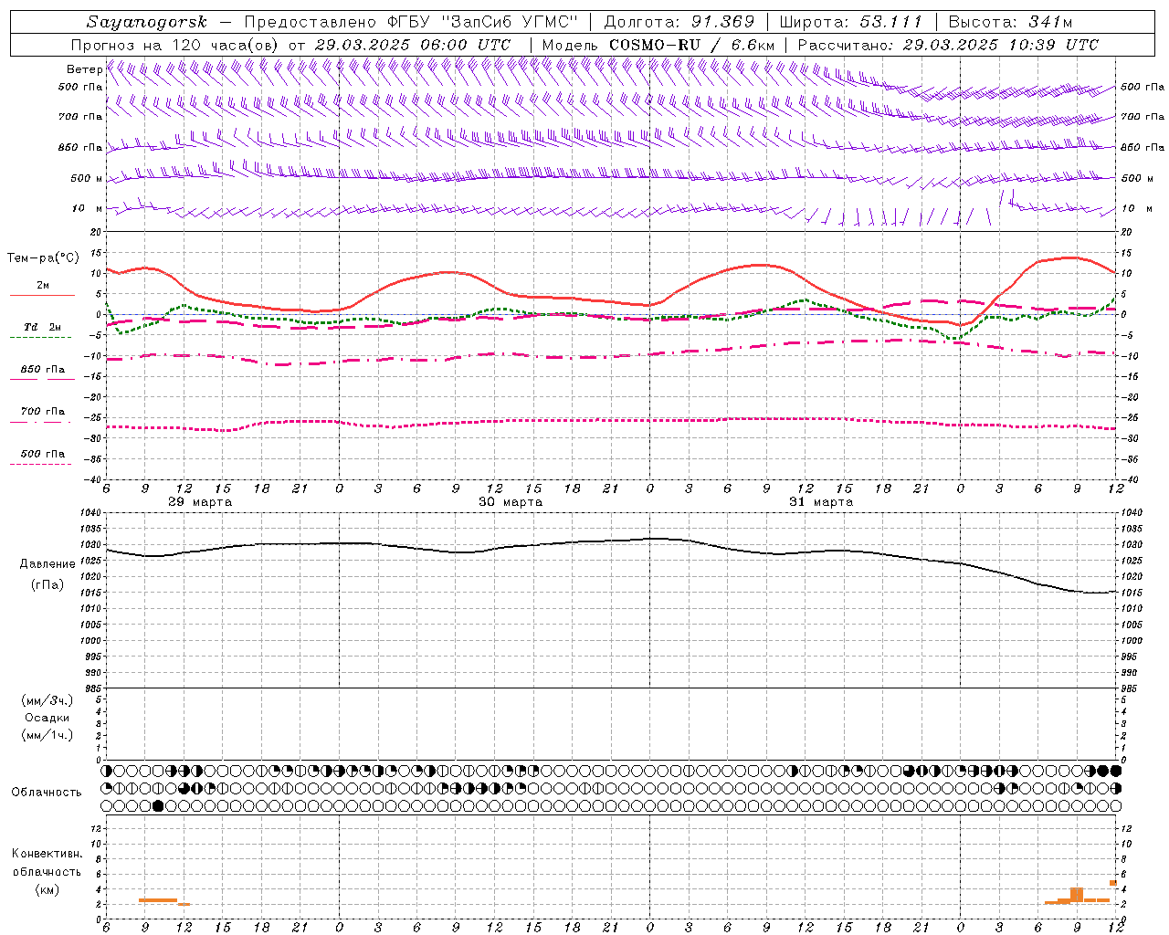Click the 30 марта date label
The height and width of the screenshot is (935, 1169).
[x=511, y=502]
